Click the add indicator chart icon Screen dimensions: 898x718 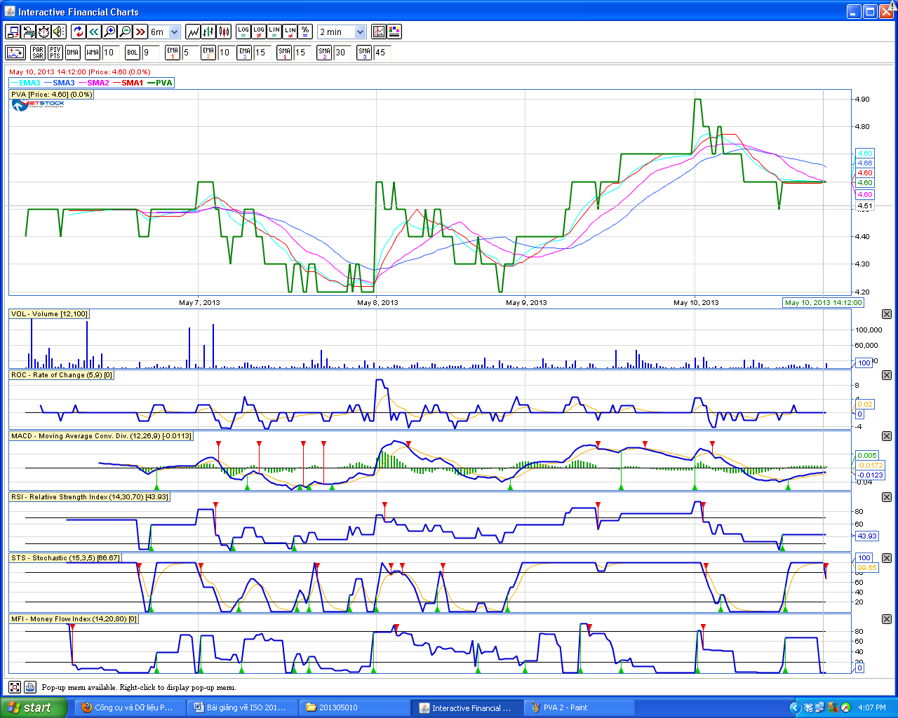coord(15,53)
